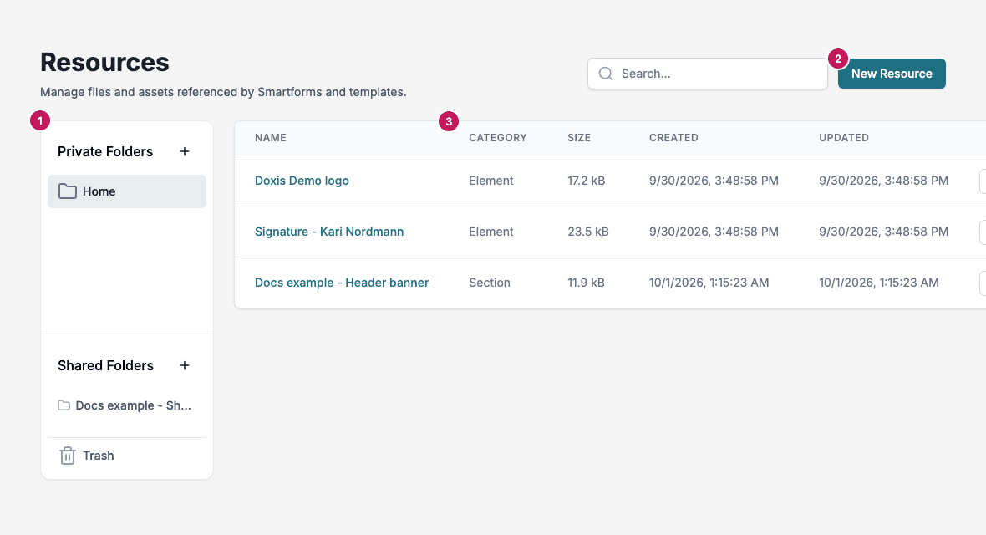Open Signature - Kari Nordmann resource
Screen dimensions: 986x535
tap(329, 232)
